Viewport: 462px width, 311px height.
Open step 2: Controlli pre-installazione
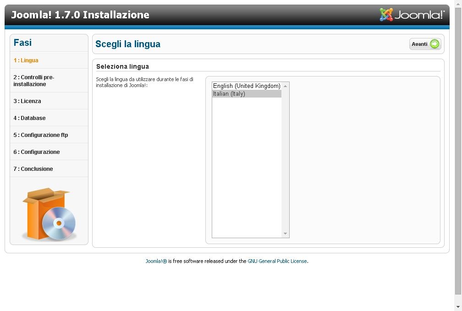click(x=33, y=81)
